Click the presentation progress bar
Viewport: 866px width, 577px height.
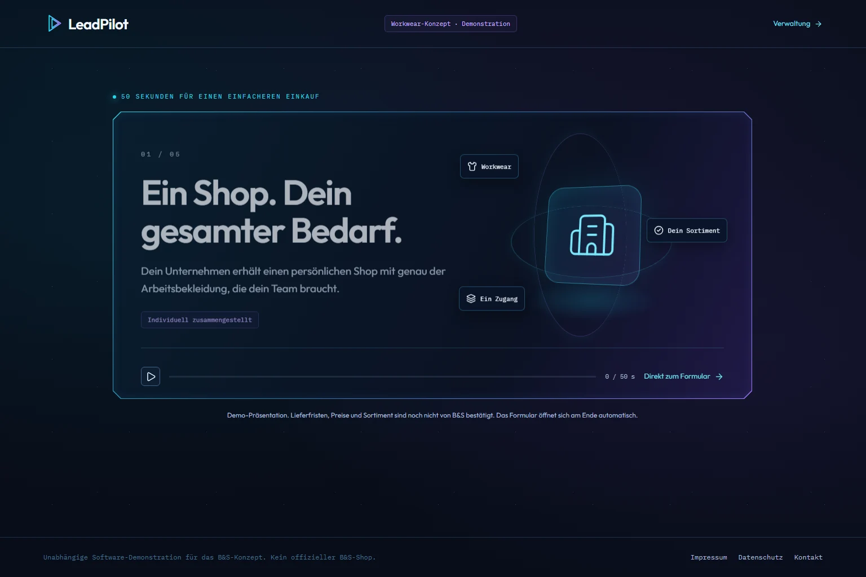point(382,376)
